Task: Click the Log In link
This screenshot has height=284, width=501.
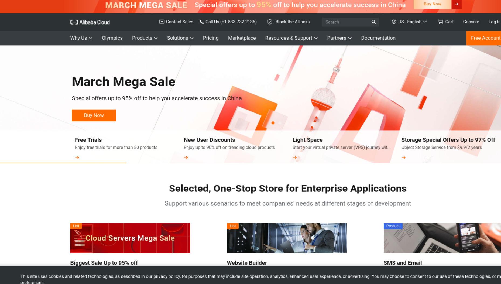Action: tap(495, 22)
